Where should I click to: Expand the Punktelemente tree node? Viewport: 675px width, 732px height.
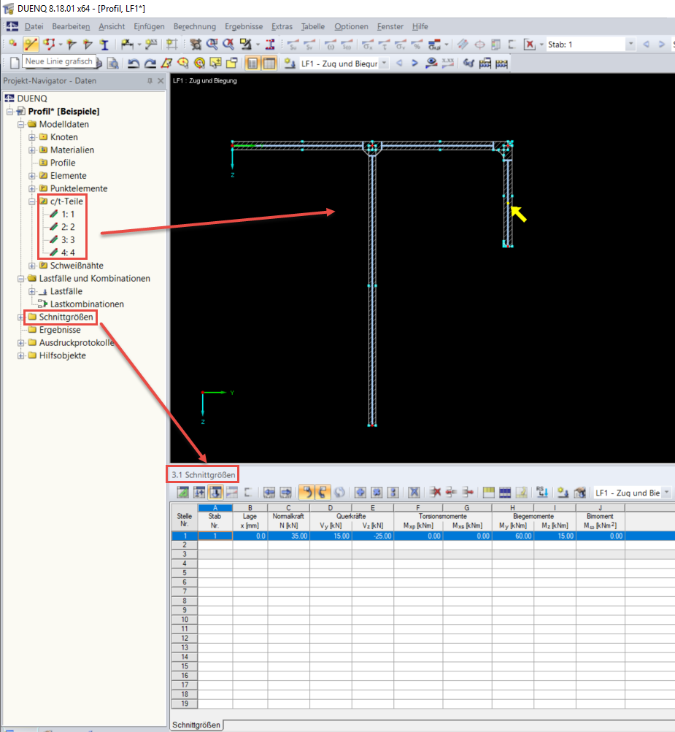(31, 188)
